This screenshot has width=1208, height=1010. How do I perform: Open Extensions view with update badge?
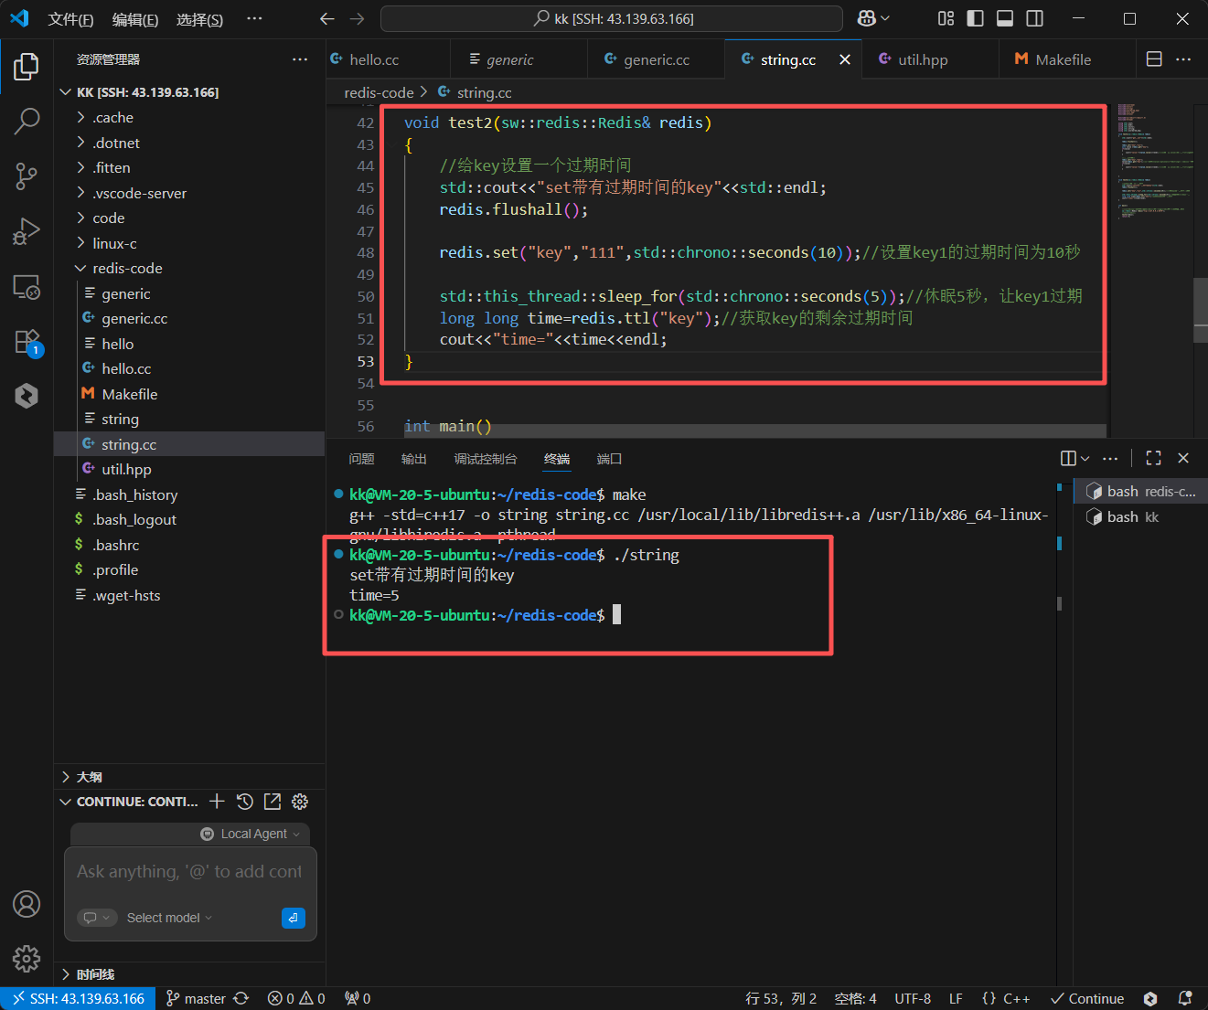click(27, 342)
